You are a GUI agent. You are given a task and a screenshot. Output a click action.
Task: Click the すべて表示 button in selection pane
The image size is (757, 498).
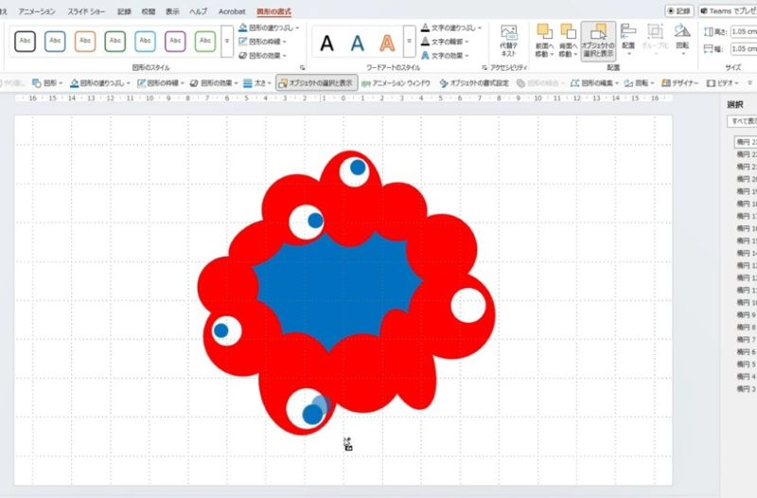click(741, 122)
